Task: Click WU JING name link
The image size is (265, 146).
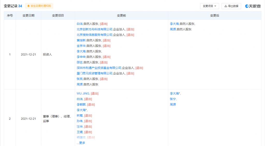Action: [x=83, y=93]
